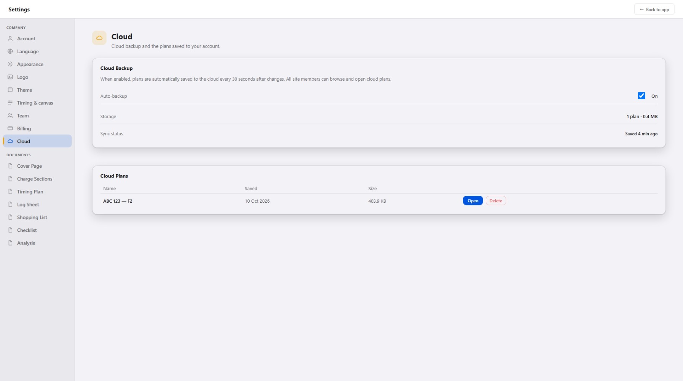The height and width of the screenshot is (381, 683).
Task: Click the Cloud Plans section heading
Action: (114, 176)
